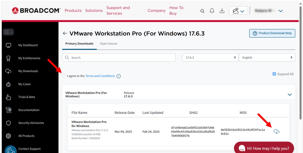The image size is (303, 153).
Task: Click the Security Advisories shield icon
Action: pyautogui.click(x=9, y=123)
